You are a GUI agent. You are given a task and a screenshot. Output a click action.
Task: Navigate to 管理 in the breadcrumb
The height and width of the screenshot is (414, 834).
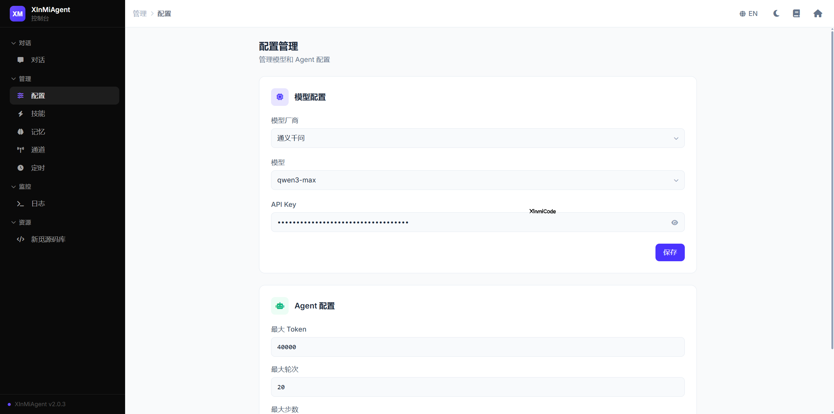139,13
